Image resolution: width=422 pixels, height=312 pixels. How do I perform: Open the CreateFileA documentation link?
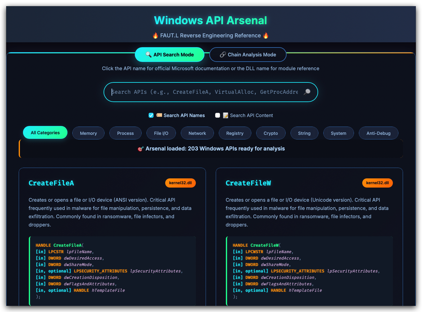tap(51, 183)
